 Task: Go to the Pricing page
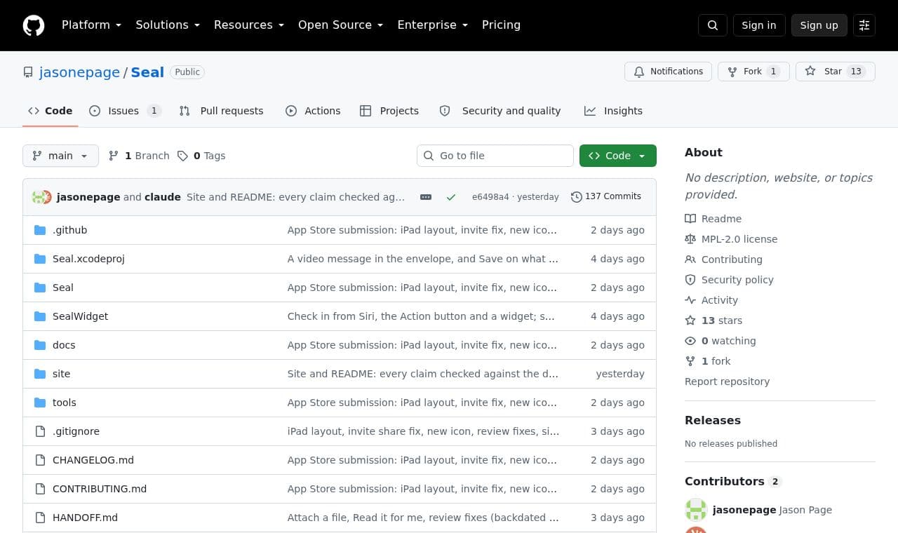tap(501, 25)
